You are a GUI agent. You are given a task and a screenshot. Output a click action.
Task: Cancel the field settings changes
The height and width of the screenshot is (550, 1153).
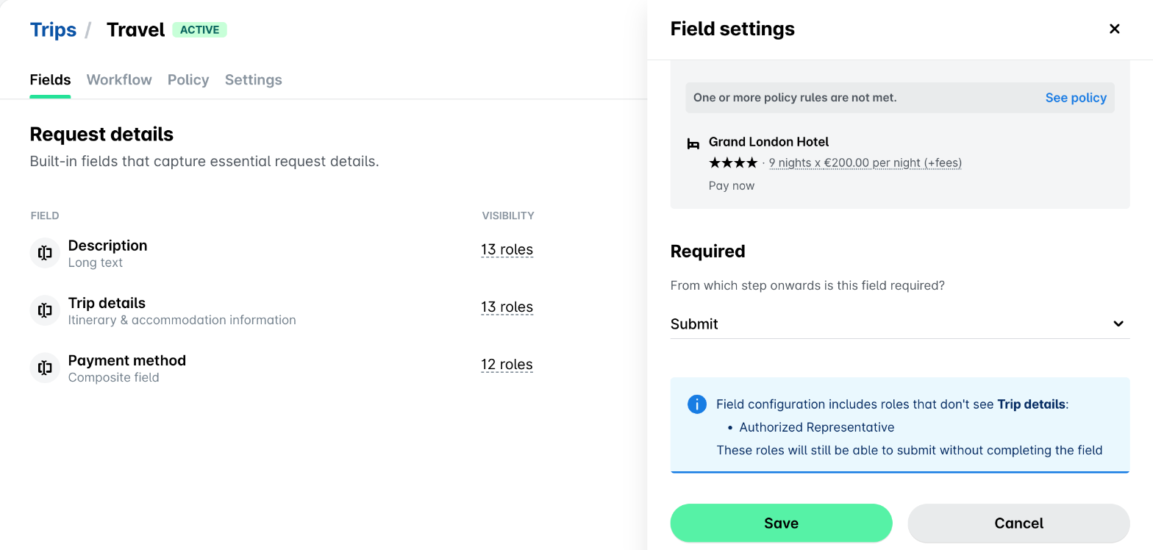click(x=1018, y=523)
